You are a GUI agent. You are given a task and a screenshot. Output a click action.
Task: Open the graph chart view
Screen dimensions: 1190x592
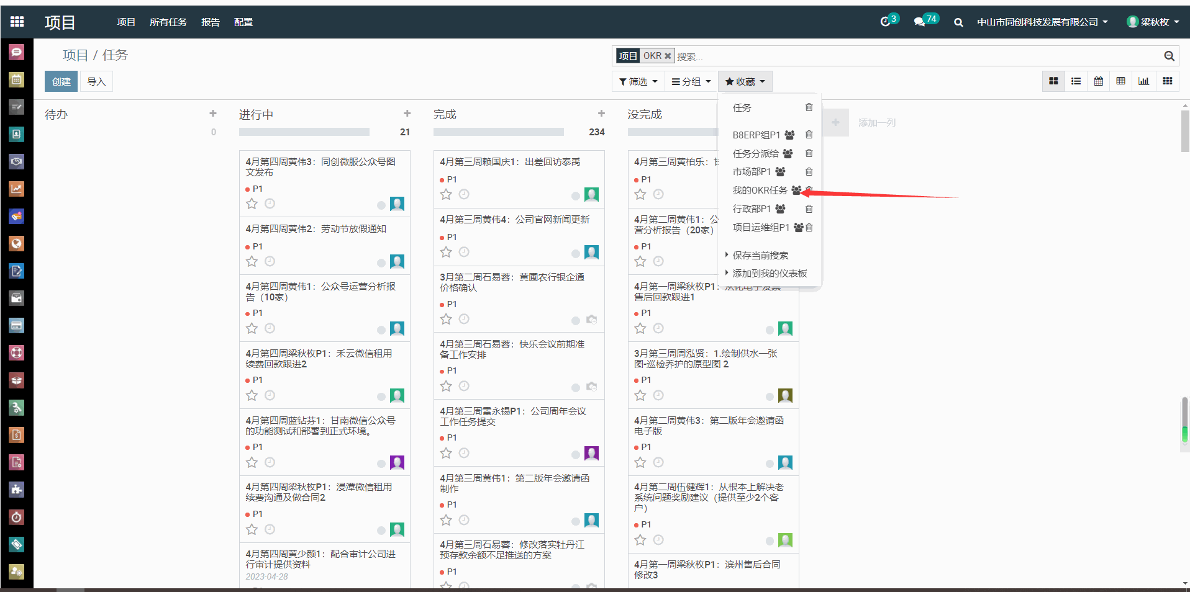click(x=1143, y=81)
